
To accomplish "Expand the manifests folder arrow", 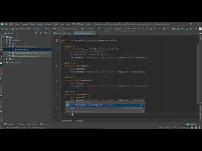I will coord(7,40).
